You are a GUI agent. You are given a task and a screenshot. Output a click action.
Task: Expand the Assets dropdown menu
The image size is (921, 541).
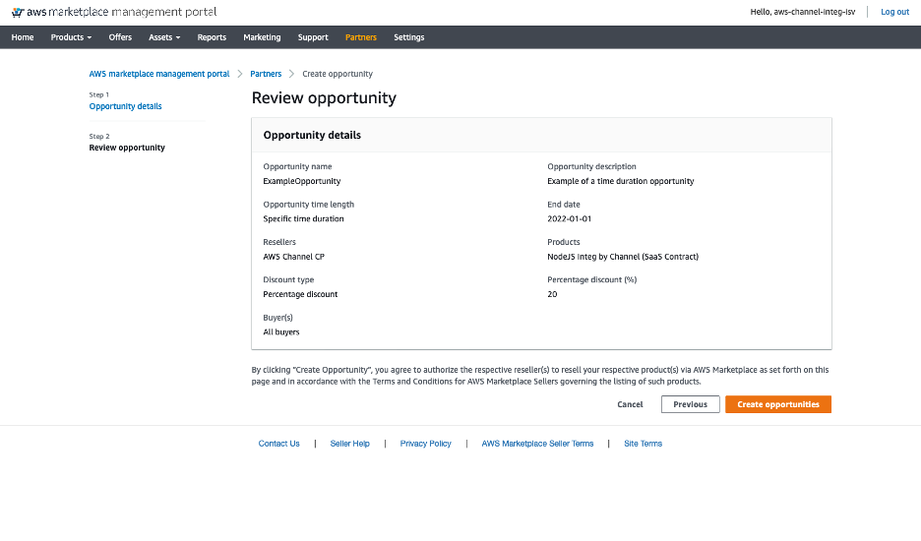pyautogui.click(x=164, y=37)
